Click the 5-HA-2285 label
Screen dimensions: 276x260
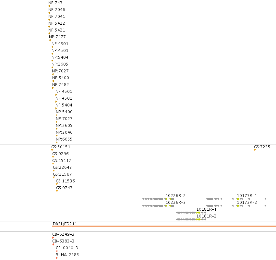(x=67, y=255)
